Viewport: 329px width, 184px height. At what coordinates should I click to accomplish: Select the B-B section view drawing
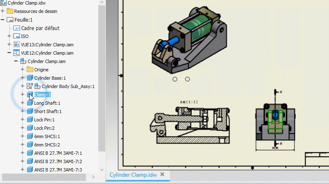(x=189, y=125)
